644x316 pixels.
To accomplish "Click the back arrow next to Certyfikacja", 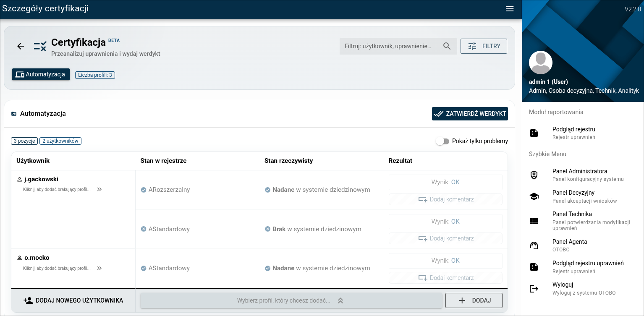I will 21,46.
